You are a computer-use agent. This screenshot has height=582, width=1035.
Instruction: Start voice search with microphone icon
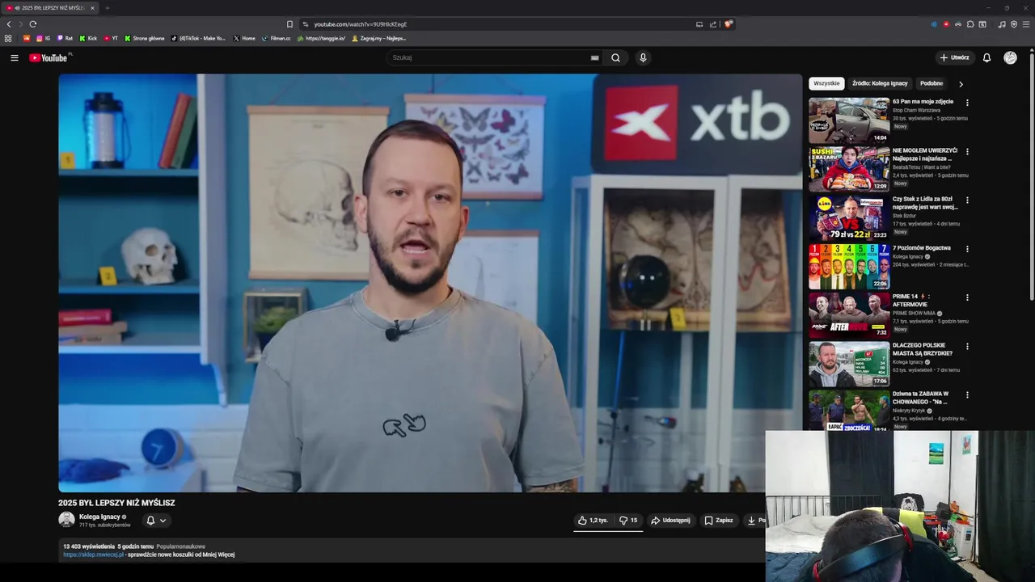pyautogui.click(x=643, y=57)
